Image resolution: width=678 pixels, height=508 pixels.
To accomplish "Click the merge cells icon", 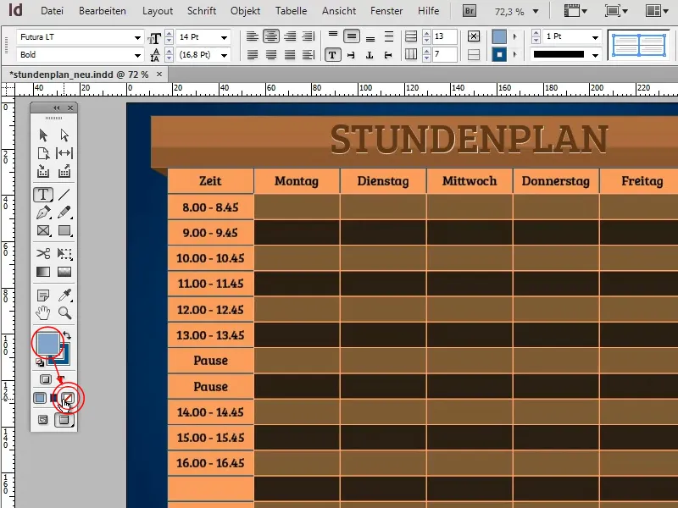I will tap(474, 36).
